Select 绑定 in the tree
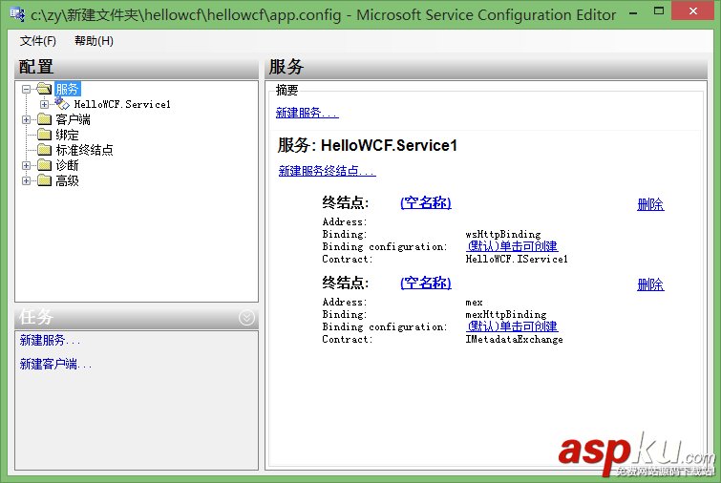Image resolution: width=721 pixels, height=483 pixels. point(67,136)
